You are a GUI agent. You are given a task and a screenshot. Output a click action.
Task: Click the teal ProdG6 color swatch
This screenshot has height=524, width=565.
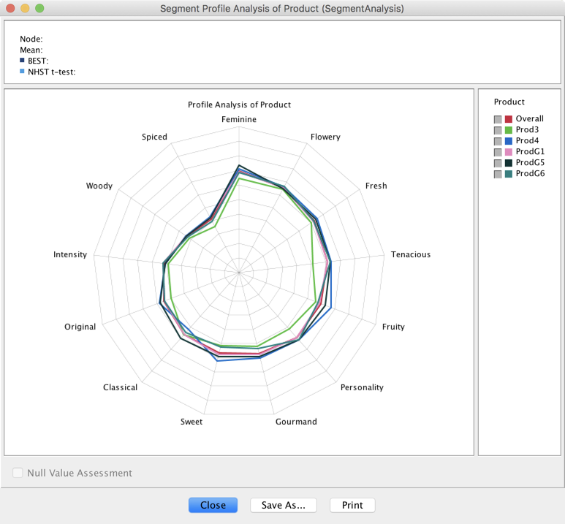[x=508, y=174]
